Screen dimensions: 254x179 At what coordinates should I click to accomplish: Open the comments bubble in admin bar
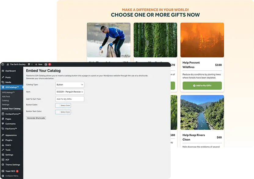(x=30, y=65)
